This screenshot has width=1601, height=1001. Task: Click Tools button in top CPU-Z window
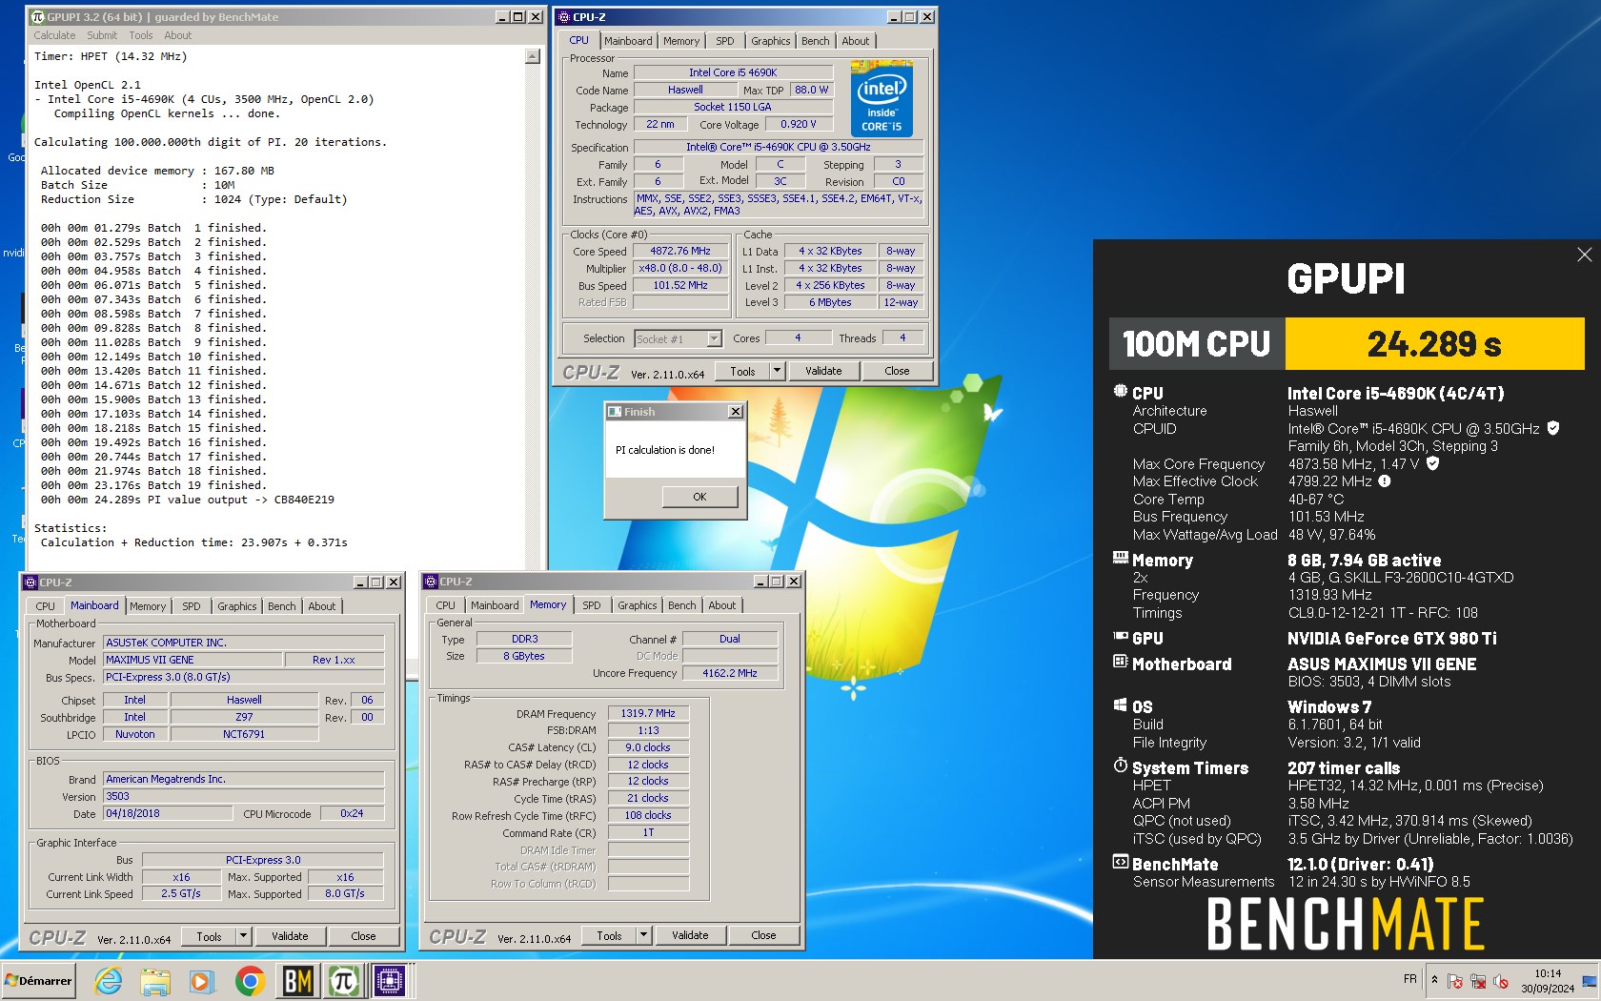click(742, 372)
